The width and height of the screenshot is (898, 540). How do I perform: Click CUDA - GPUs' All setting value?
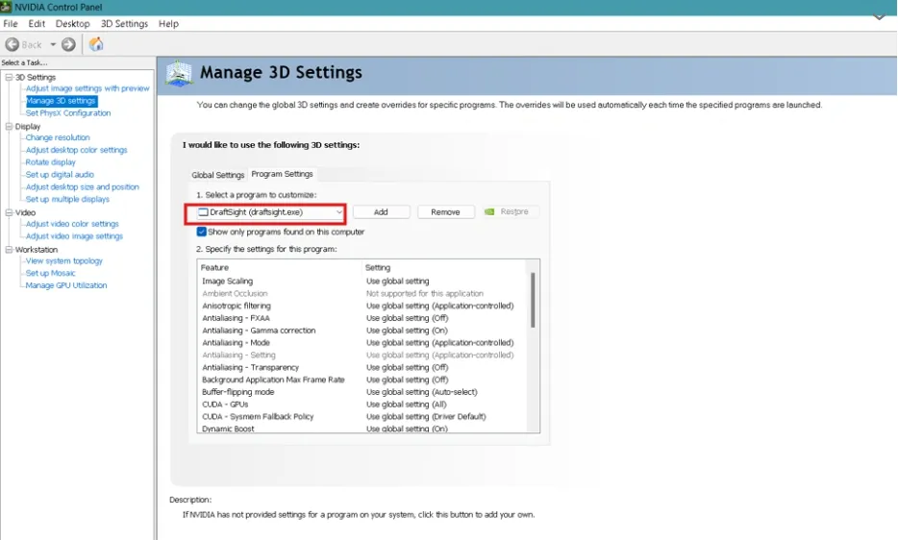pos(406,405)
